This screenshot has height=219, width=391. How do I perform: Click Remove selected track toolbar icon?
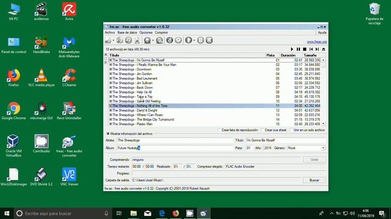pos(128,40)
